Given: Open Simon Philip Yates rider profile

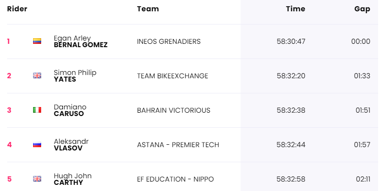Looking at the screenshot, I should (x=75, y=76).
